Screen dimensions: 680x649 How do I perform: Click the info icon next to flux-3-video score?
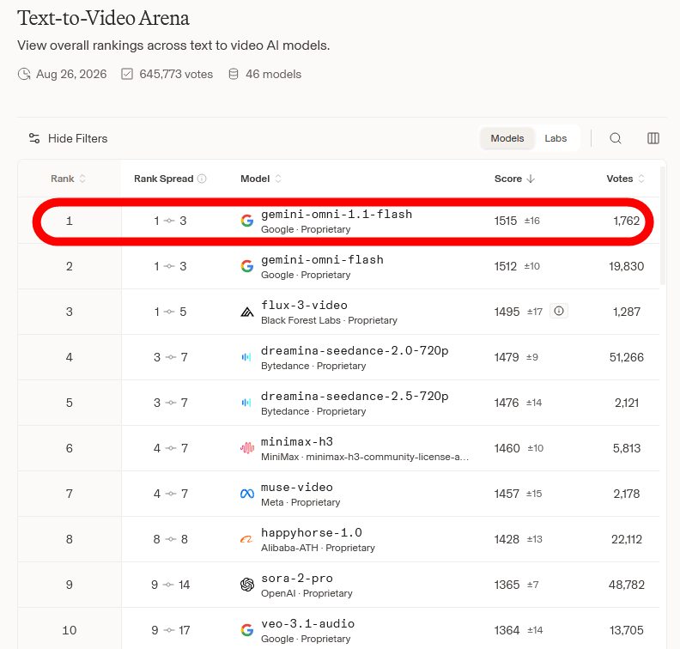[x=559, y=311]
